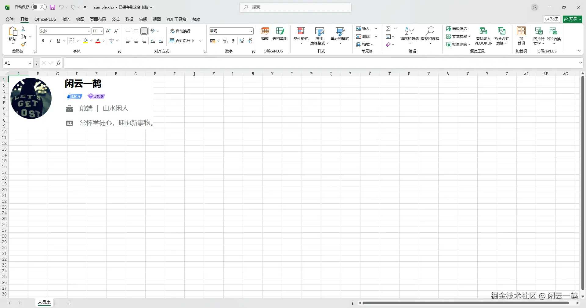
Task: Click the Undo arrow icon
Action: pyautogui.click(x=61, y=7)
